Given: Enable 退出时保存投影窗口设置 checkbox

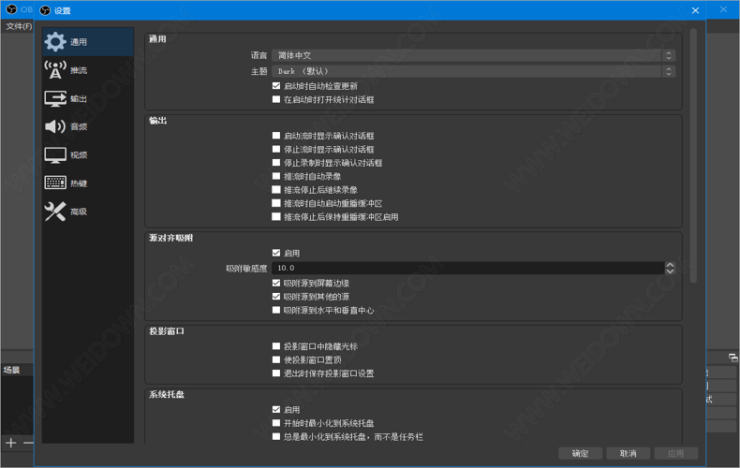Looking at the screenshot, I should point(276,373).
